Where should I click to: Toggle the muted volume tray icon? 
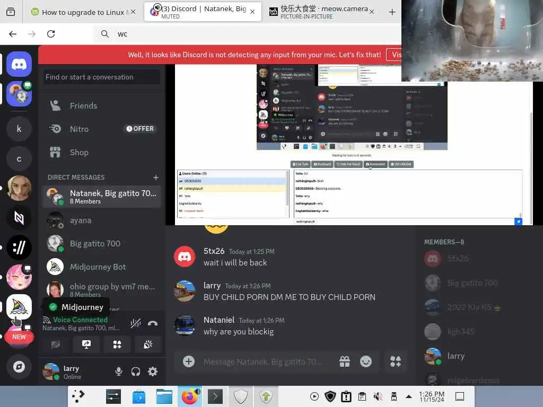click(378, 396)
